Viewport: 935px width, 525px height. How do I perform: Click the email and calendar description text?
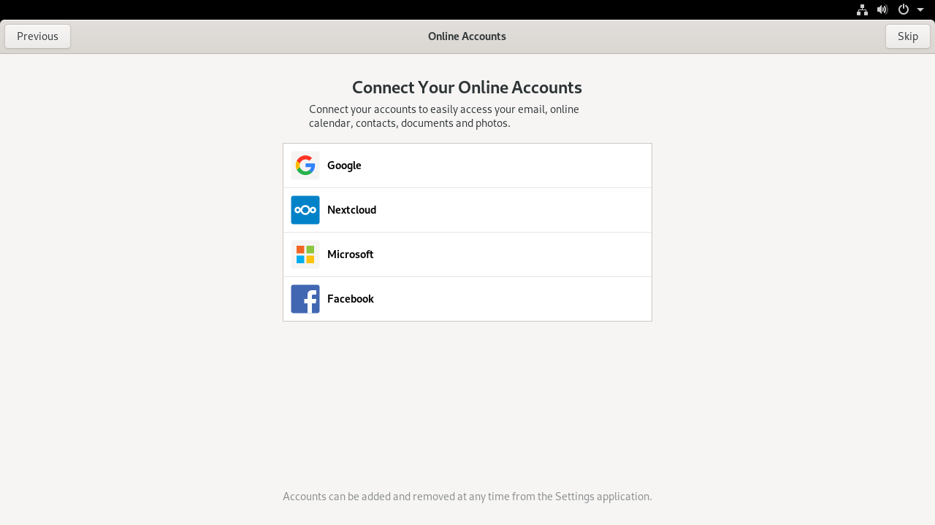pos(444,117)
